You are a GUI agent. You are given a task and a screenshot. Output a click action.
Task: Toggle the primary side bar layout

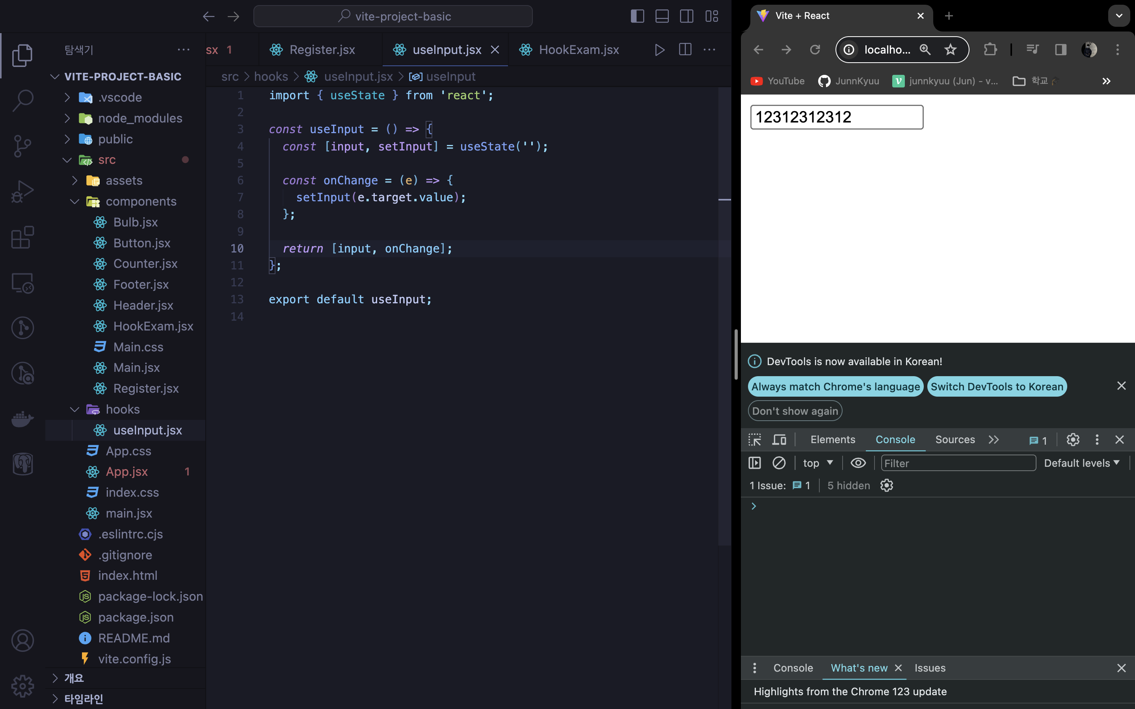(x=637, y=17)
